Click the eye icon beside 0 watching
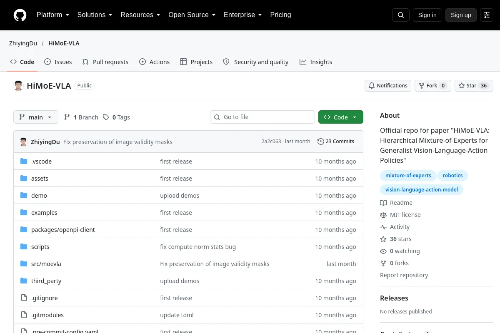Viewport: 500px width, 333px height. pyautogui.click(x=383, y=251)
